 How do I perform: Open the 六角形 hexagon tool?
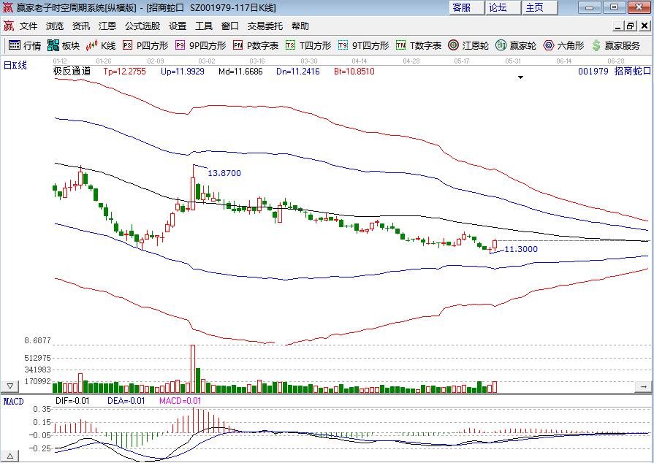[563, 45]
